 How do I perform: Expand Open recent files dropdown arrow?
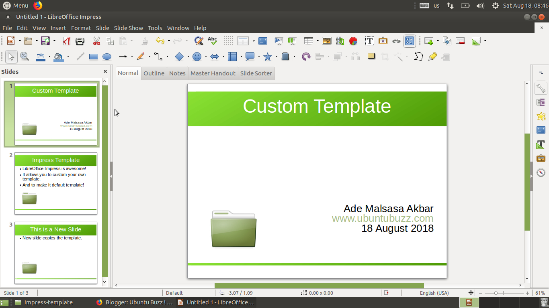coord(36,41)
